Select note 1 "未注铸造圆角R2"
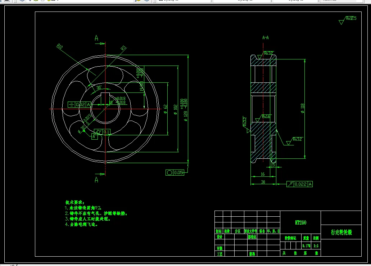The width and height of the screenshot is (371, 266). click(83, 208)
